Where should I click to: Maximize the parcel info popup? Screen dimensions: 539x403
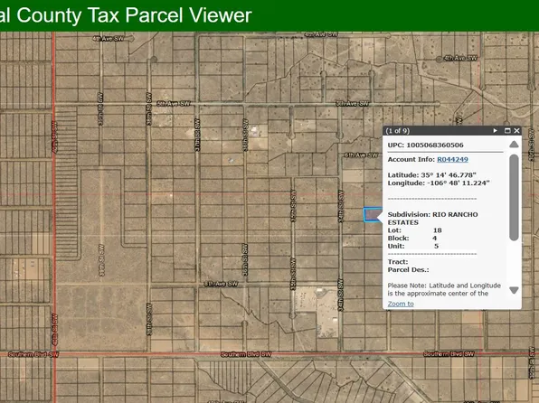click(x=507, y=130)
